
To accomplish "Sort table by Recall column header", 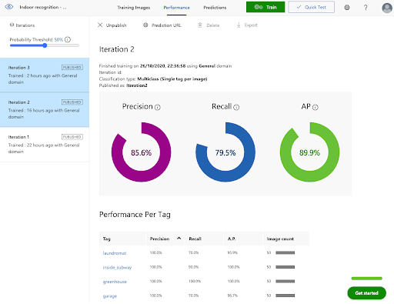I will (x=195, y=239).
